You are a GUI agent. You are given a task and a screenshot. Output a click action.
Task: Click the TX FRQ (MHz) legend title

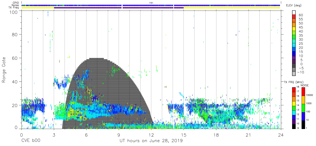[x=294, y=82]
